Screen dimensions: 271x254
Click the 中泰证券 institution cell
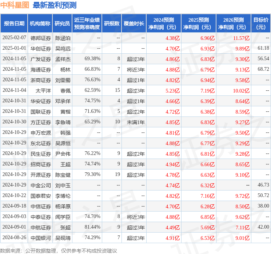coord(41,217)
